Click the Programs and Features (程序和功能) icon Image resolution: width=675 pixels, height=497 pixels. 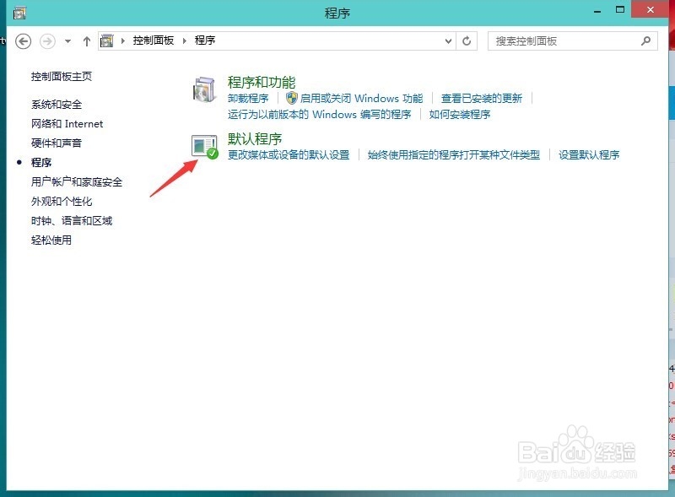click(205, 90)
